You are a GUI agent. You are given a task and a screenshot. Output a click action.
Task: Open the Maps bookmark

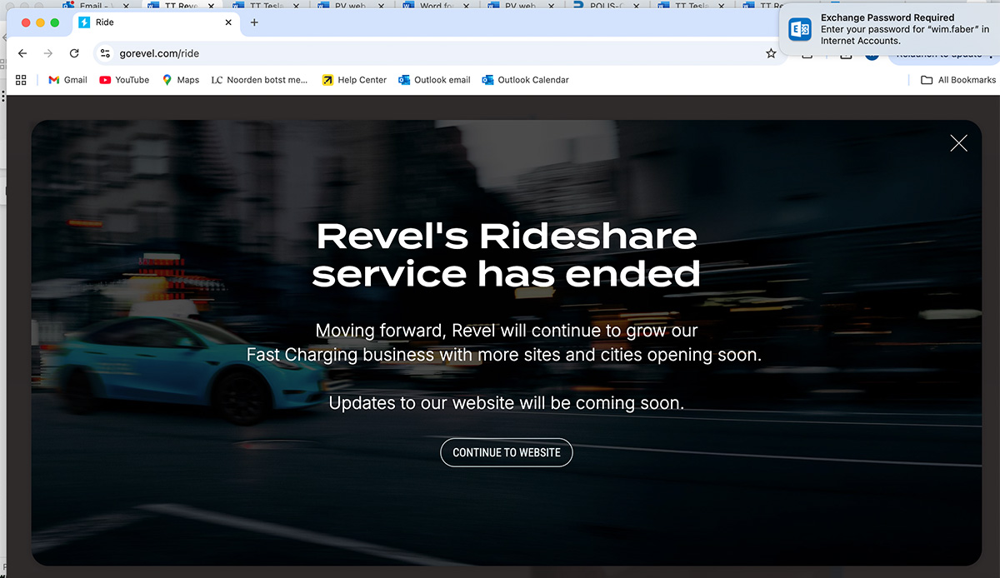[x=181, y=80]
